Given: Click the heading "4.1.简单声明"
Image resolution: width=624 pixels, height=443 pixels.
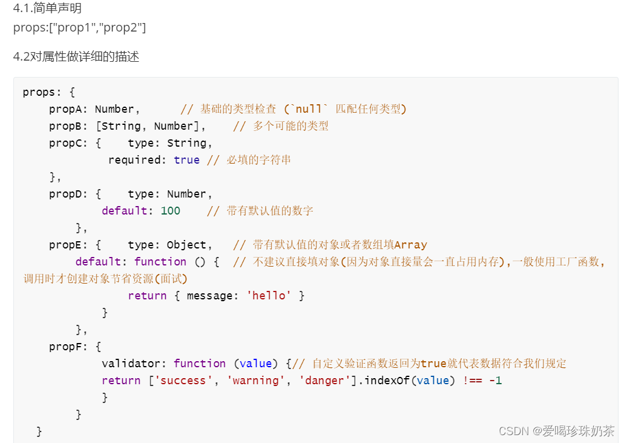Looking at the screenshot, I should (x=47, y=8).
